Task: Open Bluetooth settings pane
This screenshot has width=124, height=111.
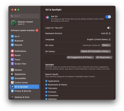Action: [24, 41]
